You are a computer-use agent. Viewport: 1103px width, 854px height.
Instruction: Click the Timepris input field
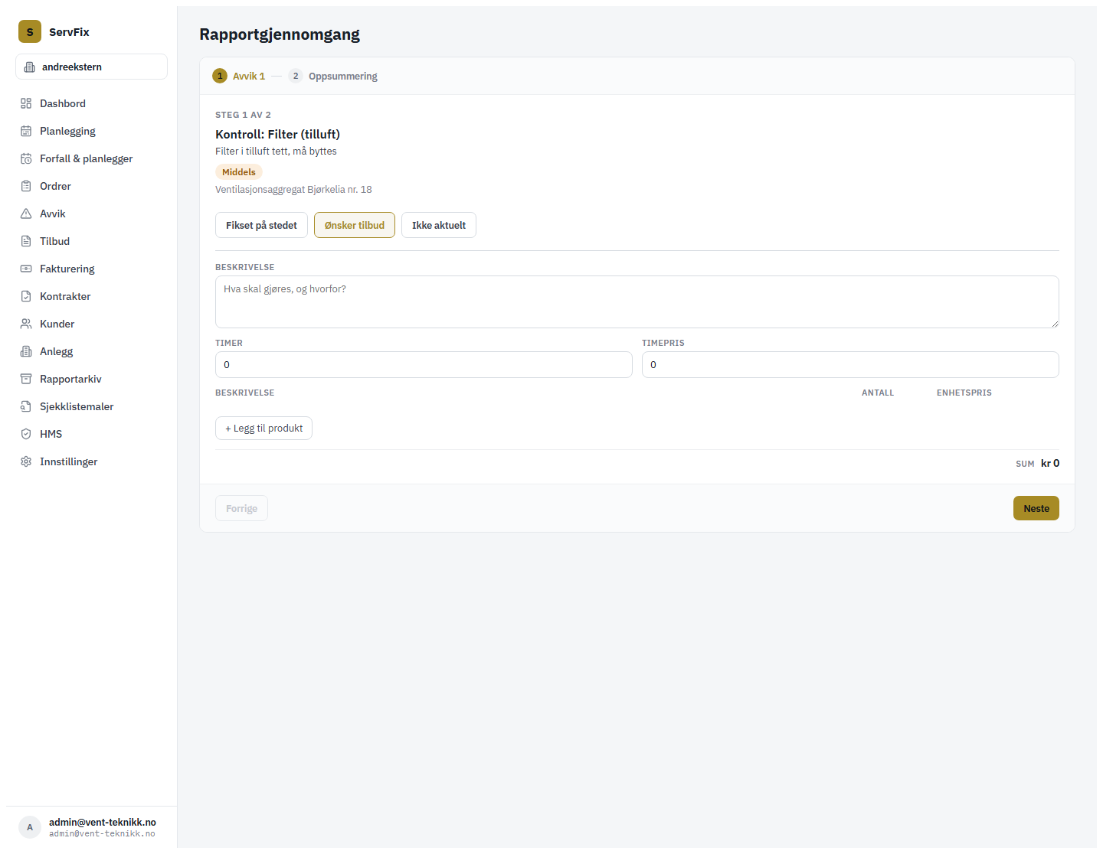coord(850,364)
